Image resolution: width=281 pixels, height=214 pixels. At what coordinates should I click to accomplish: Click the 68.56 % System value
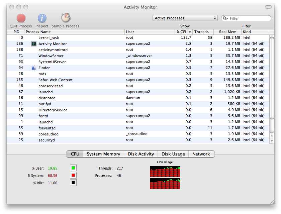click(x=53, y=176)
